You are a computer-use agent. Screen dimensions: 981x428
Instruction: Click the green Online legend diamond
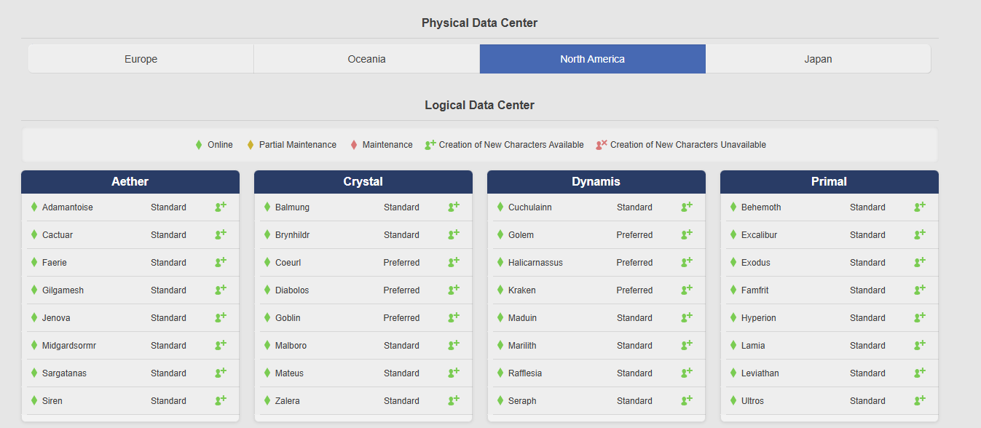point(199,145)
